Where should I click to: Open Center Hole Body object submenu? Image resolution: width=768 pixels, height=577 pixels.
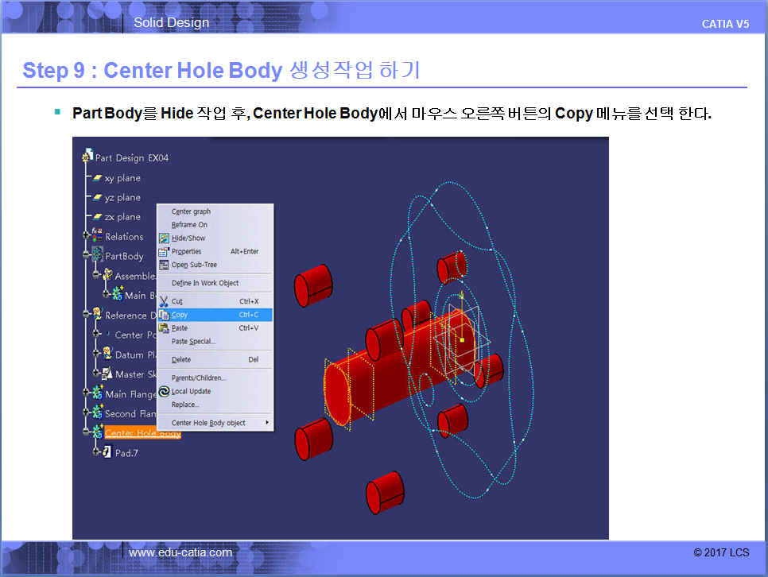(215, 423)
